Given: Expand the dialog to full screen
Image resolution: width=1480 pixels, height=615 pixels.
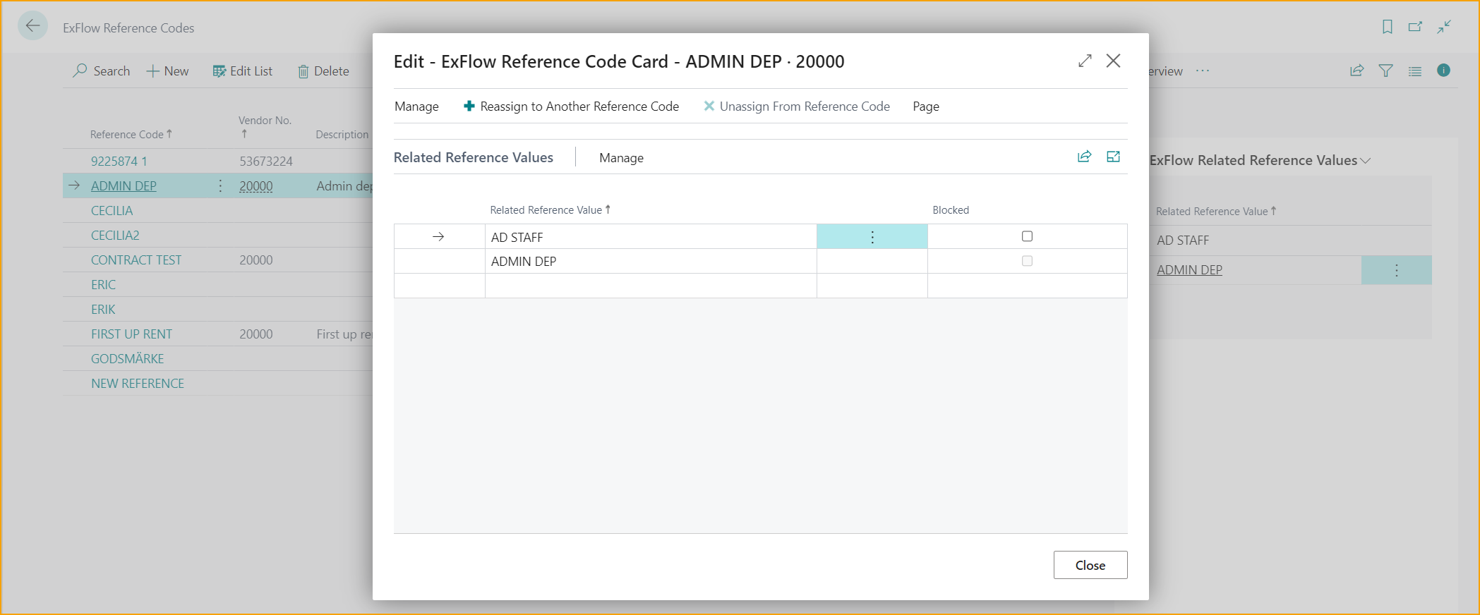Looking at the screenshot, I should 1085,61.
